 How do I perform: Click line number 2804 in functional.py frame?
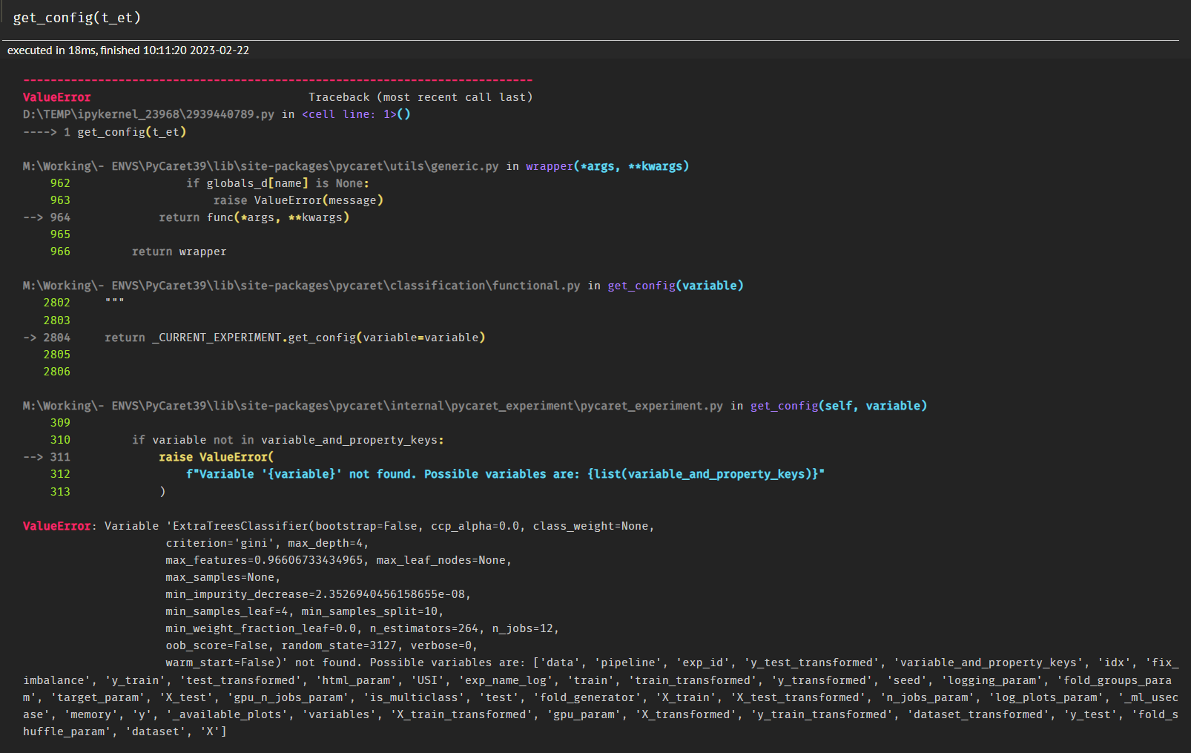point(56,337)
